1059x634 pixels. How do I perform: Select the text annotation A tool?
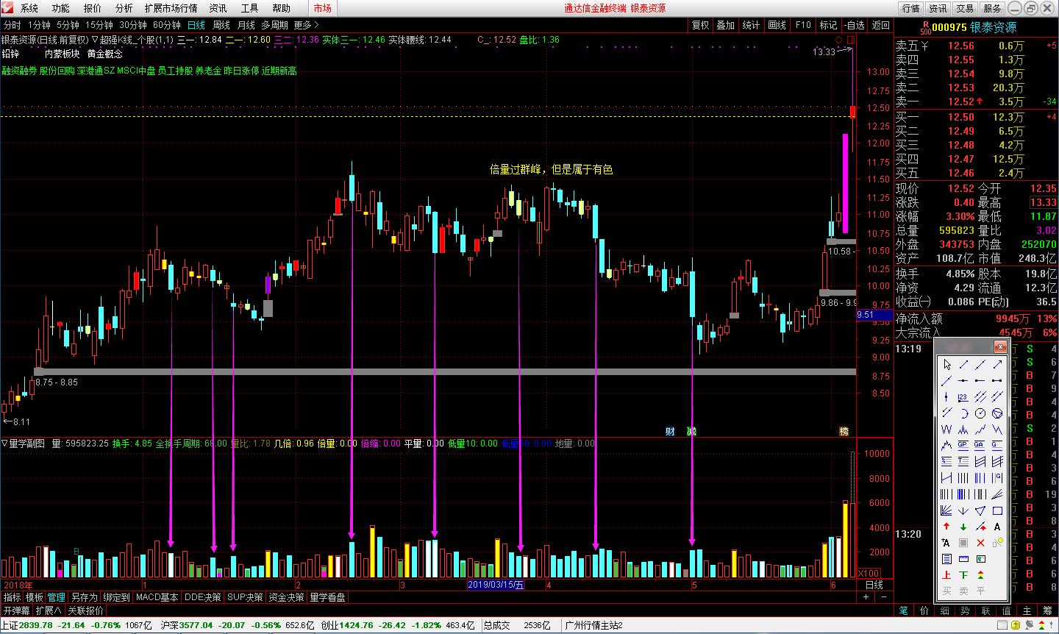(x=997, y=527)
